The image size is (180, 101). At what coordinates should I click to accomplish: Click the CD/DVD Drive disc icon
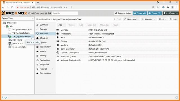tap(58, 52)
